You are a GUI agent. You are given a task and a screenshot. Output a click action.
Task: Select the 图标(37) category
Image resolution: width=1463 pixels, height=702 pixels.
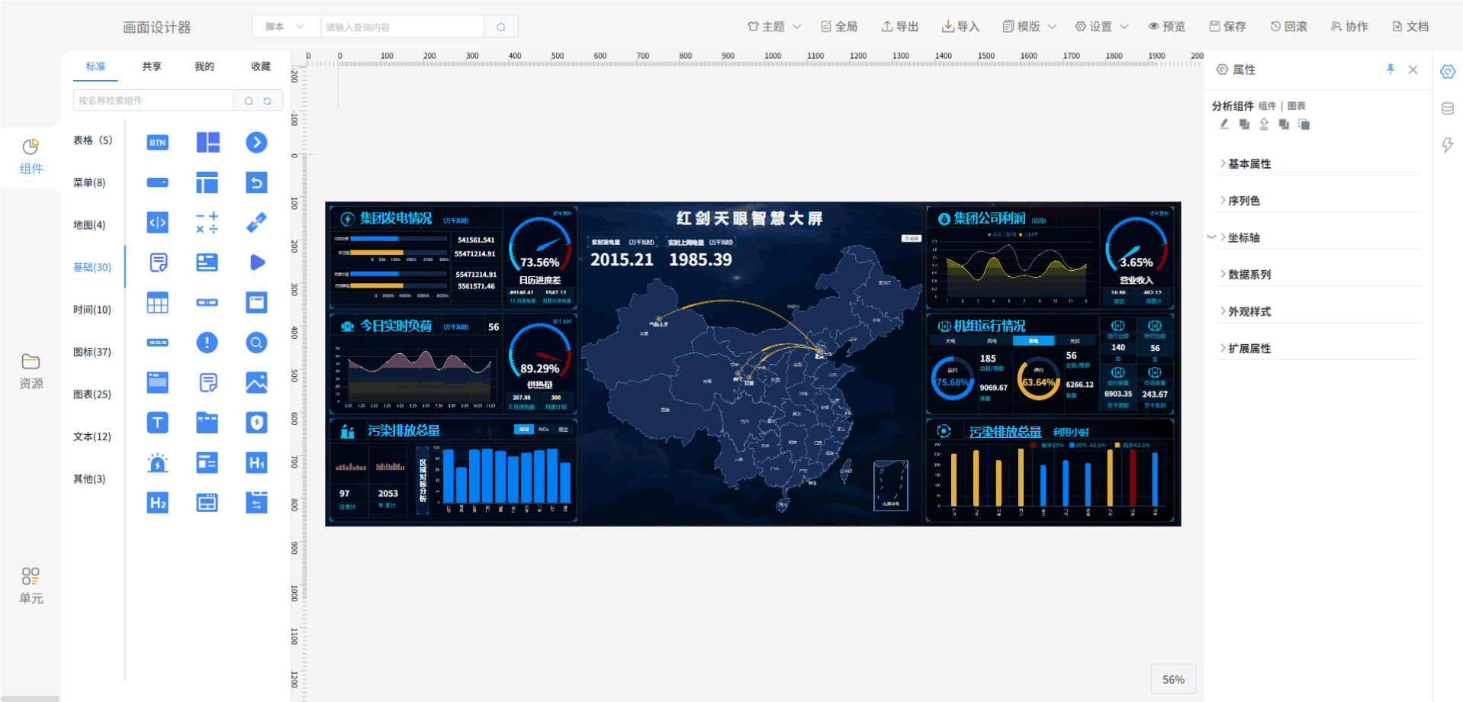pos(92,352)
